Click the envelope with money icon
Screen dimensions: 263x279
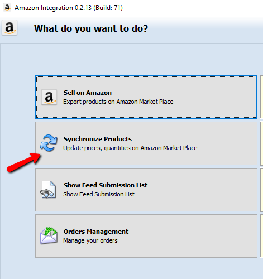point(49,235)
